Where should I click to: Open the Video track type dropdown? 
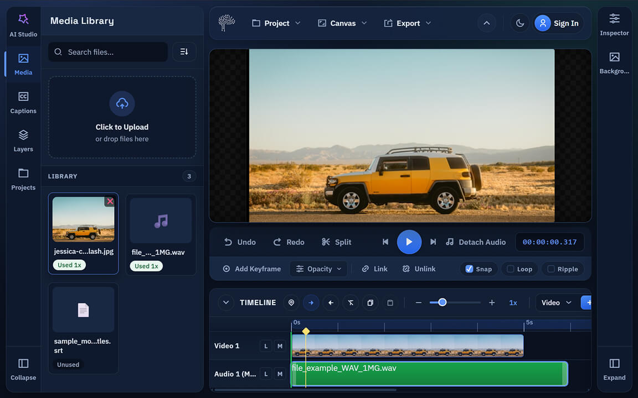point(556,303)
